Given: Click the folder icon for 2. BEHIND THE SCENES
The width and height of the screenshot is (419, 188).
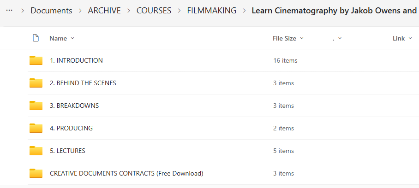Looking at the screenshot, I should click(36, 83).
